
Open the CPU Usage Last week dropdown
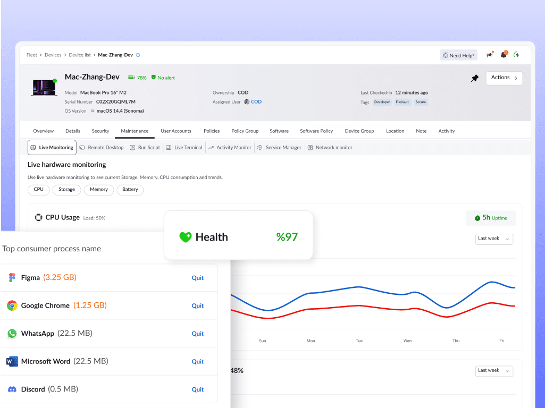pos(493,239)
